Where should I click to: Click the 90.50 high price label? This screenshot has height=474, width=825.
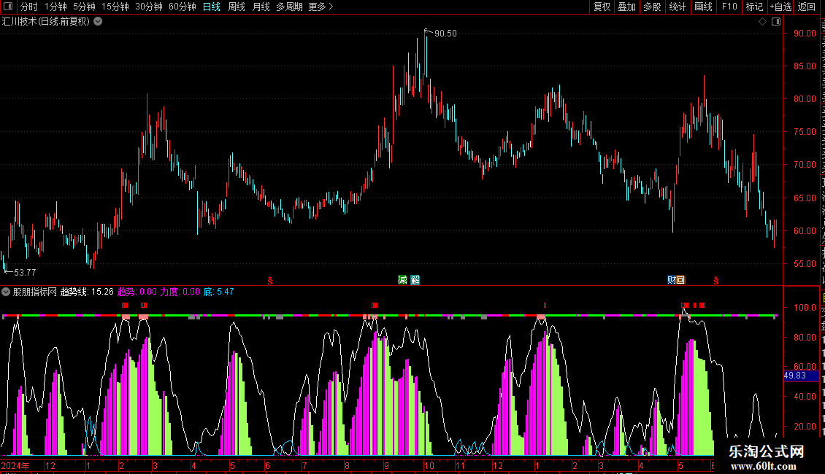(x=445, y=34)
